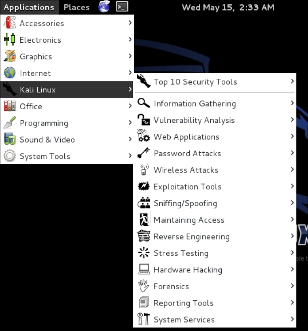Select Reverse Engineering menu entry
Screen dimensions: 308x331
point(215,236)
